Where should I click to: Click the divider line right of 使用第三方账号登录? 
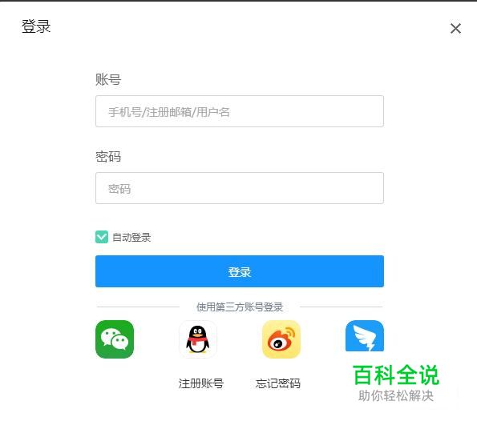coord(341,307)
